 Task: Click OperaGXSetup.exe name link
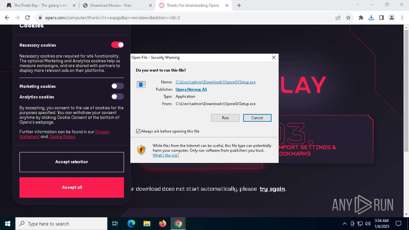pos(215,82)
